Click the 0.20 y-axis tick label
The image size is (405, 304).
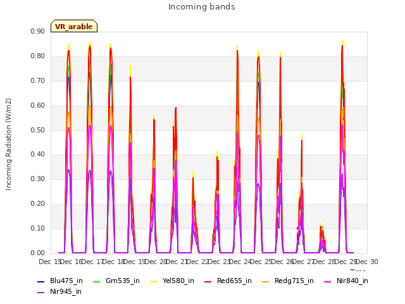[x=37, y=204]
